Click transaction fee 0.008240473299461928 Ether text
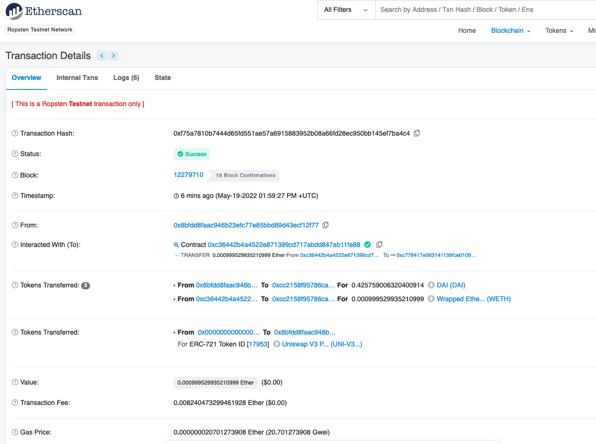 coord(219,403)
